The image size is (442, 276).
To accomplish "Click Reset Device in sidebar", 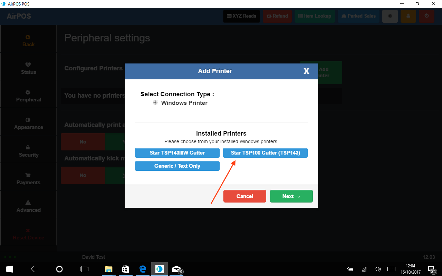I will 28,234.
